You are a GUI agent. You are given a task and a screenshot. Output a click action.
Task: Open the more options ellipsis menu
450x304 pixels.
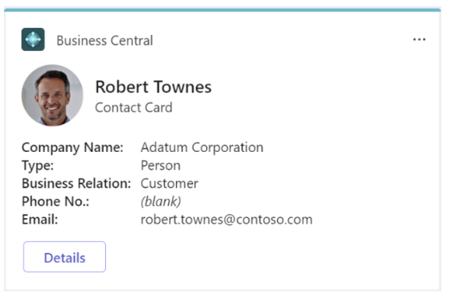(419, 39)
